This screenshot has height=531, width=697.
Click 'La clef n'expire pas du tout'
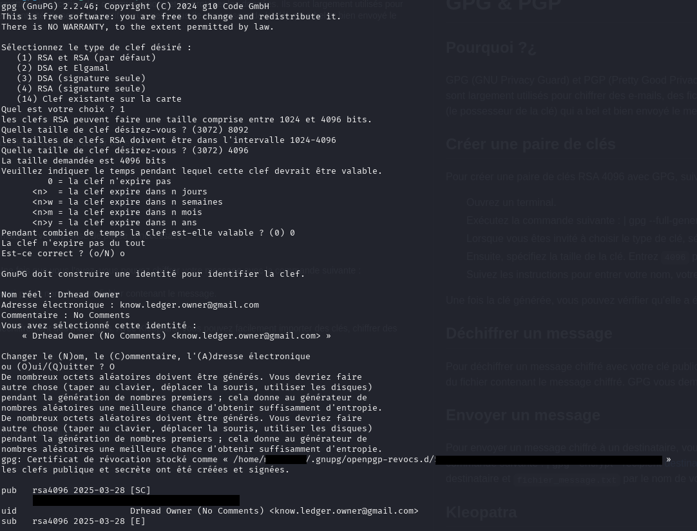coord(73,243)
